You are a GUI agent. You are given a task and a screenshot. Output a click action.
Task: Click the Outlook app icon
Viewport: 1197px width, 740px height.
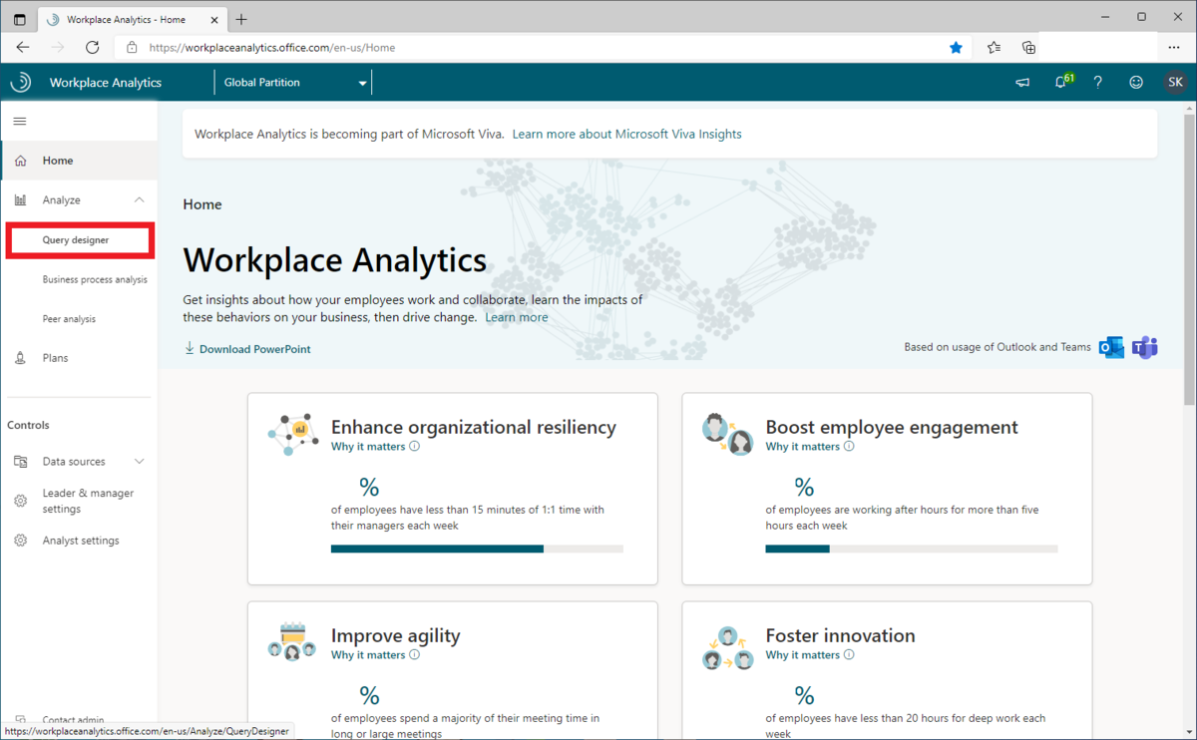[x=1111, y=348]
